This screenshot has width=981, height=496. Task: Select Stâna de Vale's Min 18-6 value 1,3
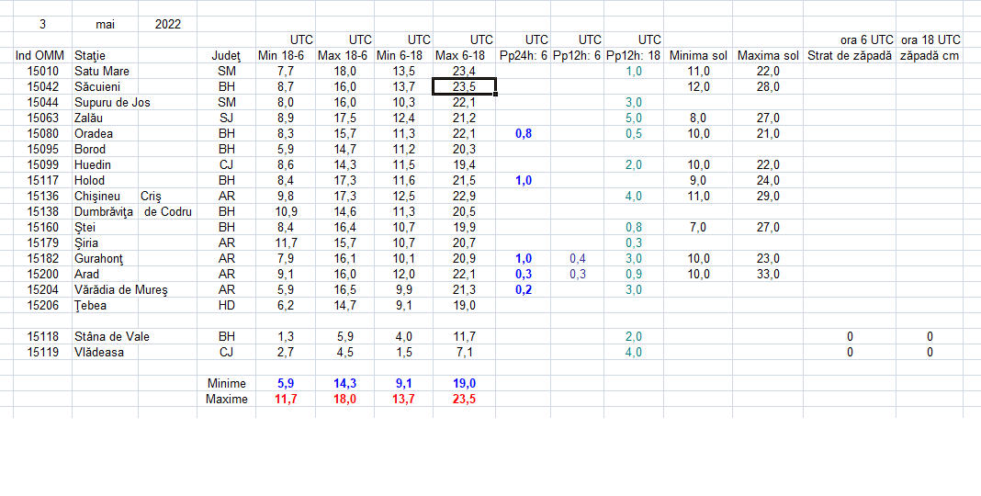coord(286,337)
